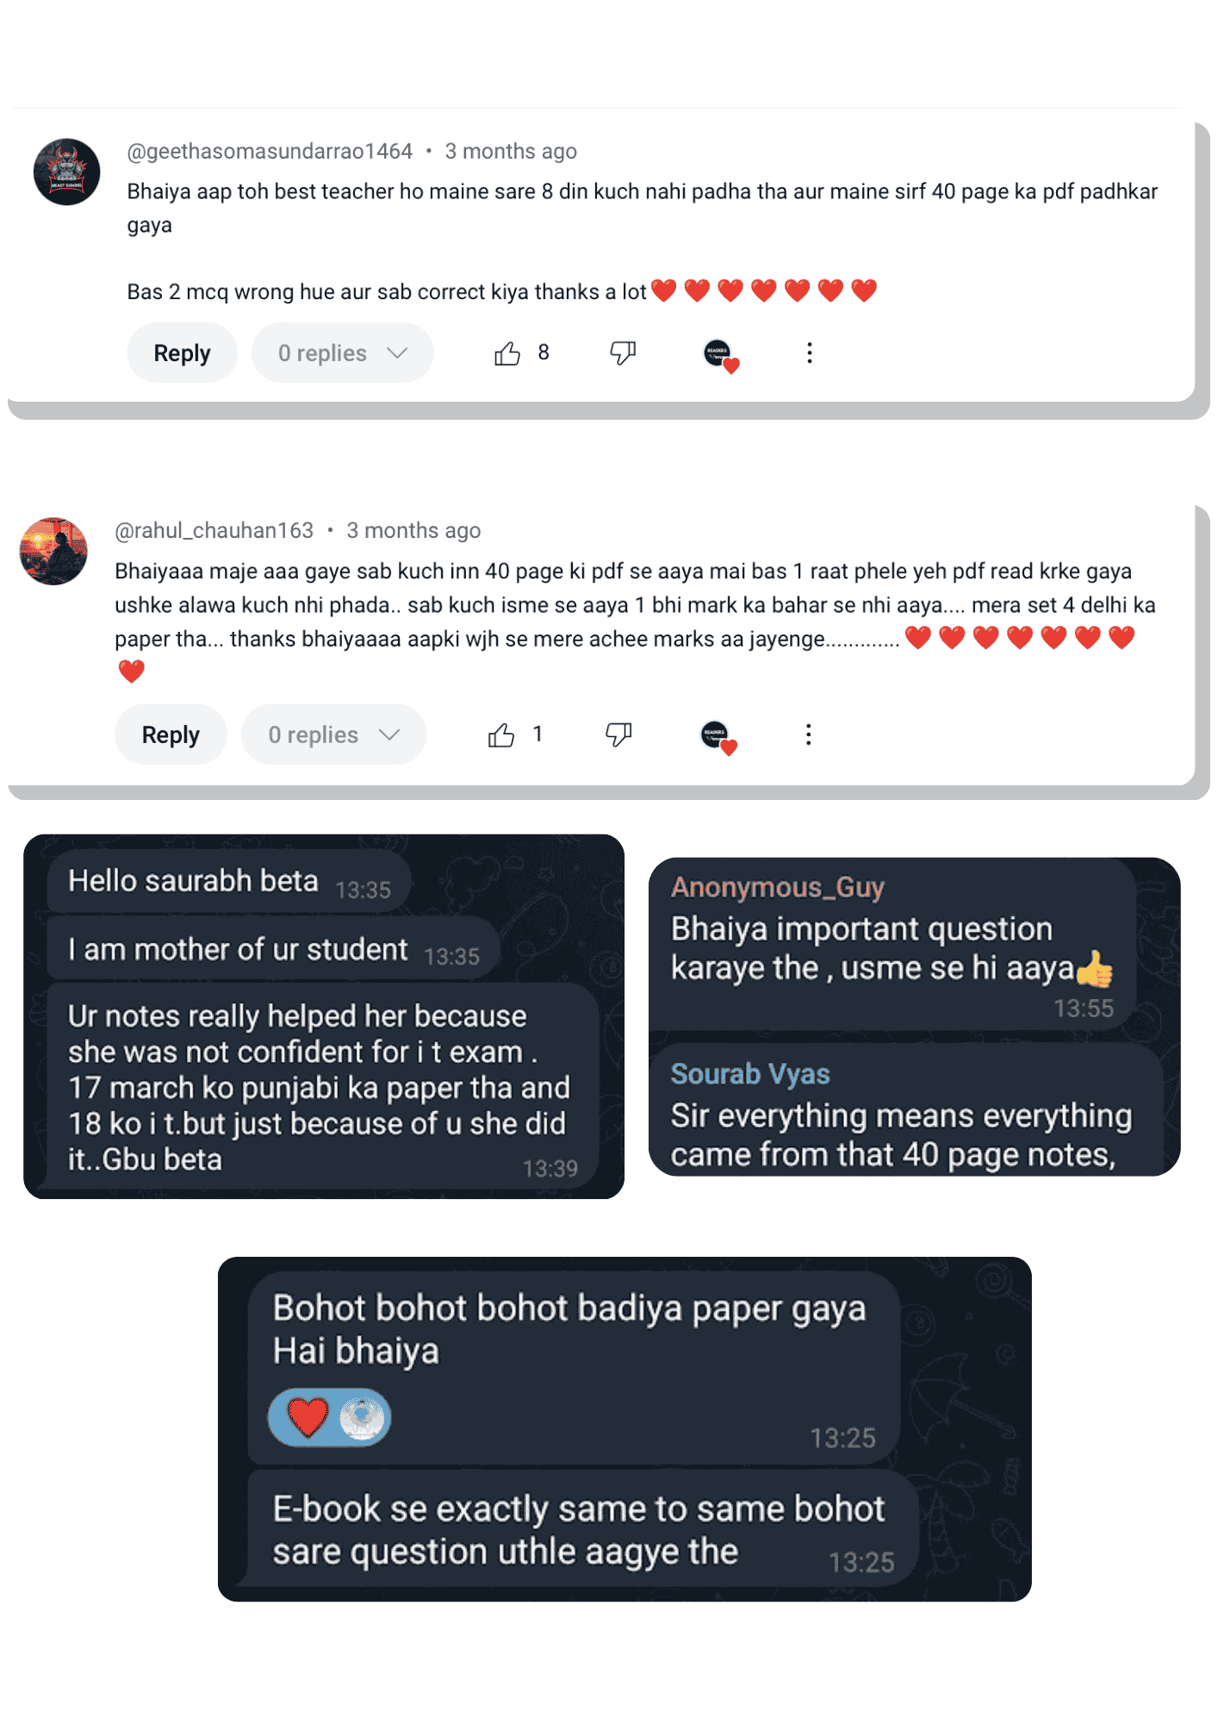
Task: Reply to the geethasomasundarrao1464 comment
Action: 182,353
